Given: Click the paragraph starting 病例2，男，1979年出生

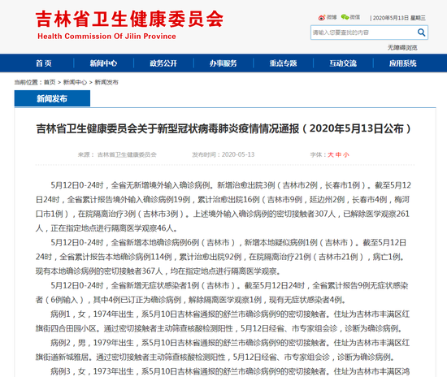Looking at the screenshot, I should [x=223, y=350].
